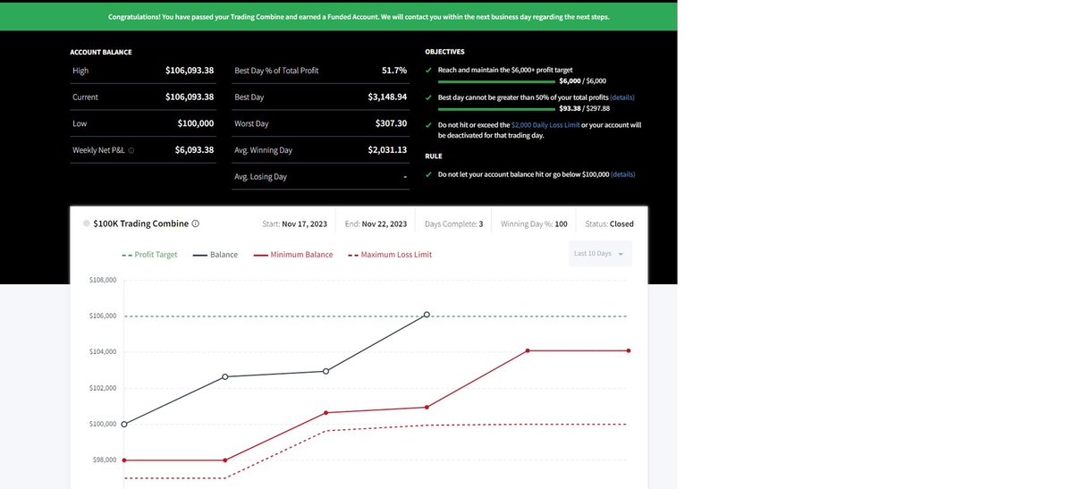Select the Best Day % of Total Profit value 51.7%
Image resolution: width=1073 pixels, height=489 pixels.
coord(394,71)
